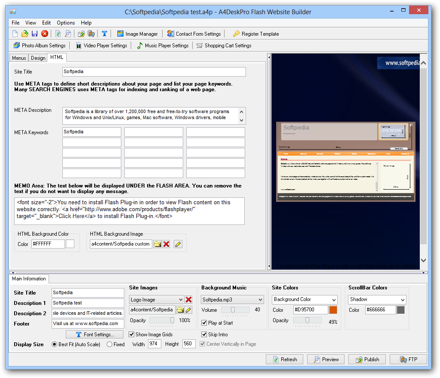This screenshot has width=440, height=378.
Task: Adjust the Site Colors Opacity slider
Action: (x=308, y=320)
